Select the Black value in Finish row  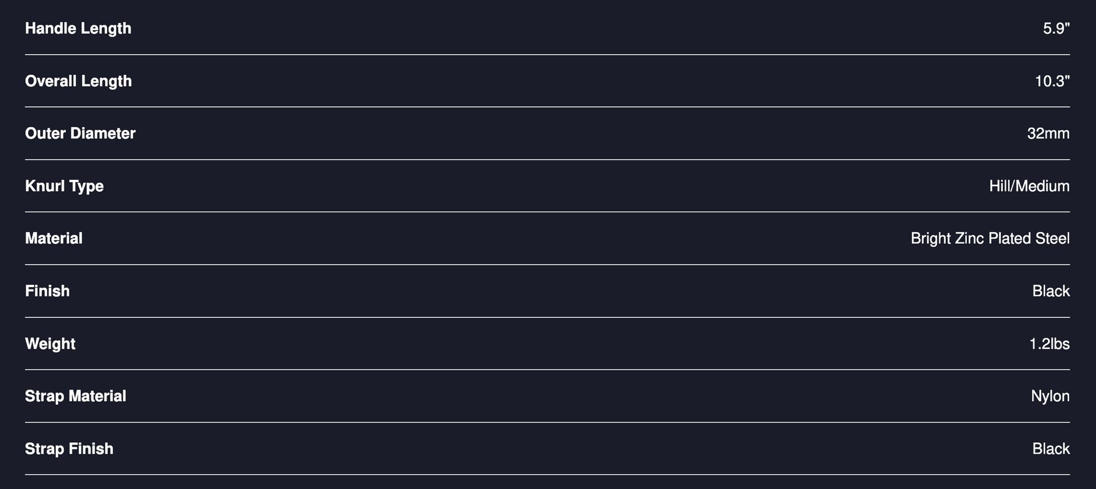[1050, 291]
